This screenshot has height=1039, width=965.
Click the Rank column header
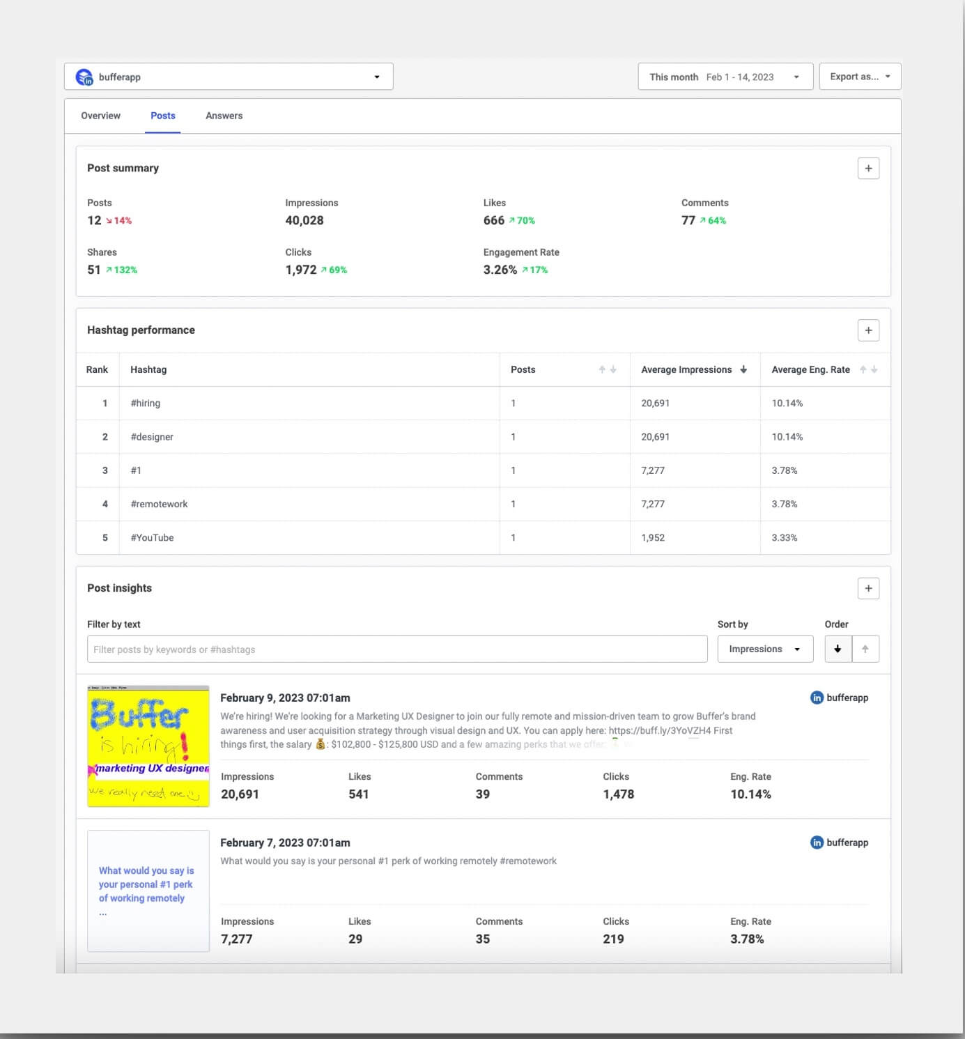[x=97, y=369]
